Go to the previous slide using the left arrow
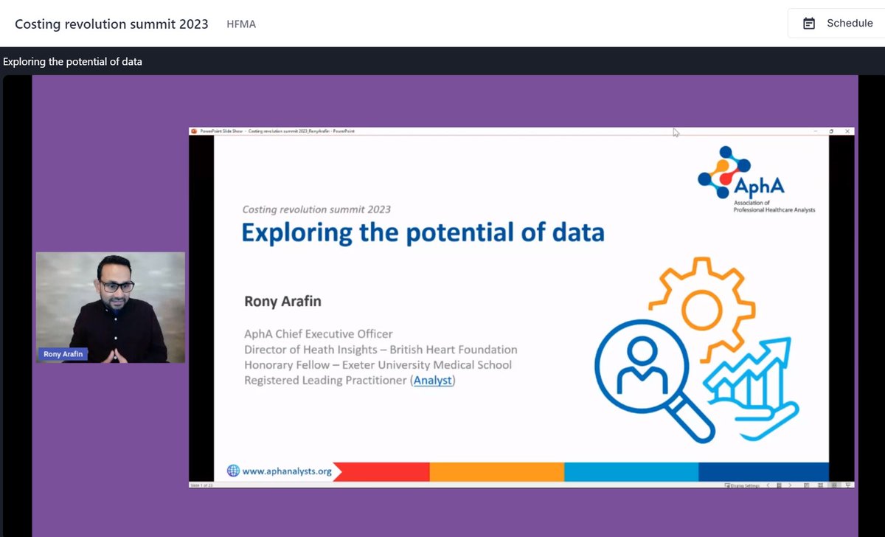This screenshot has width=885, height=537. point(768,485)
